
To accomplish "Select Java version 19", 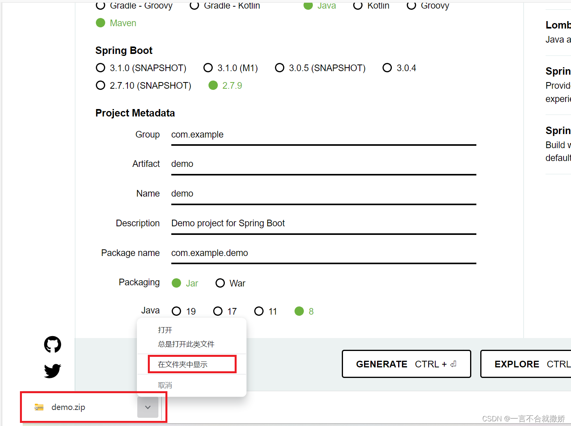I will tap(184, 311).
